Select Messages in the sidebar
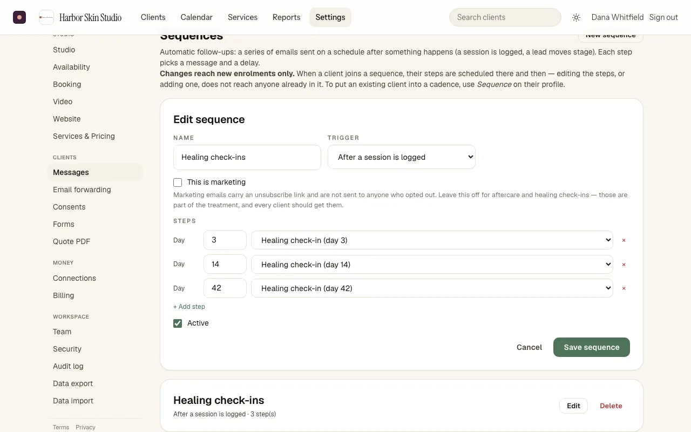 (x=95, y=172)
